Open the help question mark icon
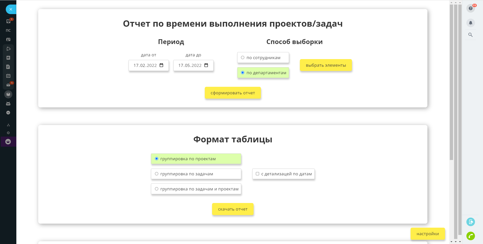The height and width of the screenshot is (244, 483). [471, 8]
